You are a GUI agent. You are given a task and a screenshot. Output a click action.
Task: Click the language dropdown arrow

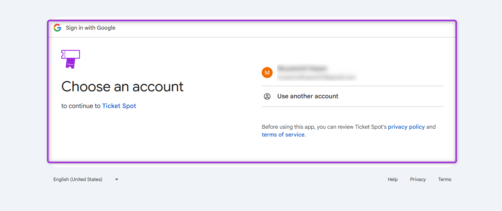(x=117, y=179)
